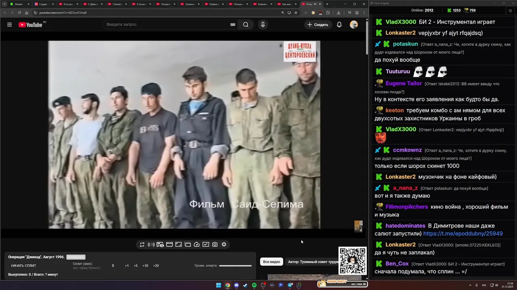Viewport: 517px width, 290px height.
Task: Click the QR code image
Action: click(x=353, y=261)
